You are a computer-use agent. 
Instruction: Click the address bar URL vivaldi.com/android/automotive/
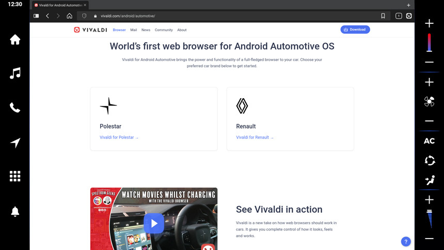point(128,16)
